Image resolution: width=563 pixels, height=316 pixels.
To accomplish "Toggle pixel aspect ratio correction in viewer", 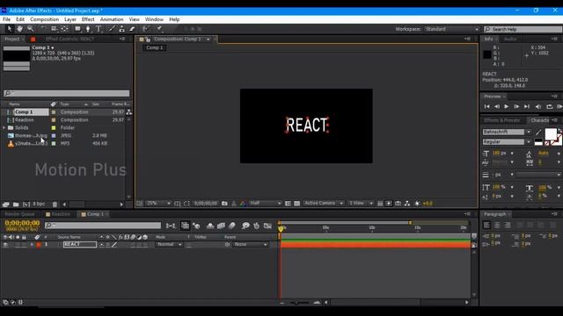I will (380, 204).
